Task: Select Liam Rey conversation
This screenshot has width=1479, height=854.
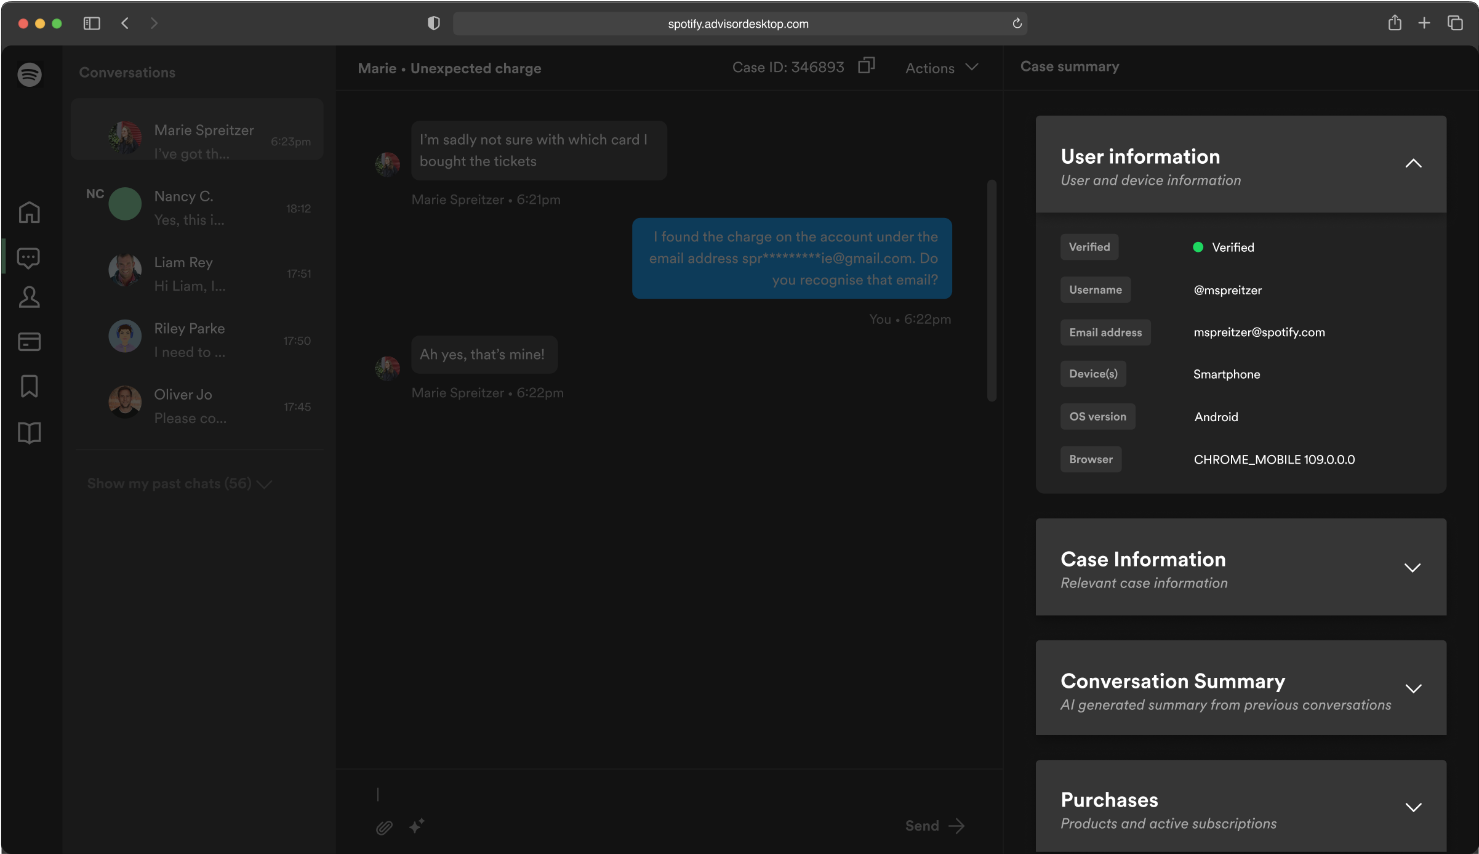Action: click(197, 273)
